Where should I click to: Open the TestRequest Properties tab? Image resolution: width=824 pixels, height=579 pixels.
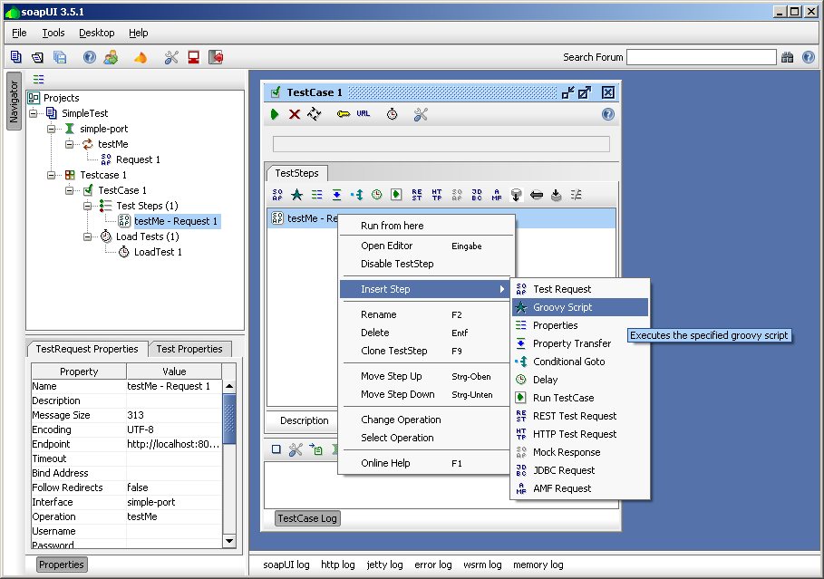[x=87, y=349]
